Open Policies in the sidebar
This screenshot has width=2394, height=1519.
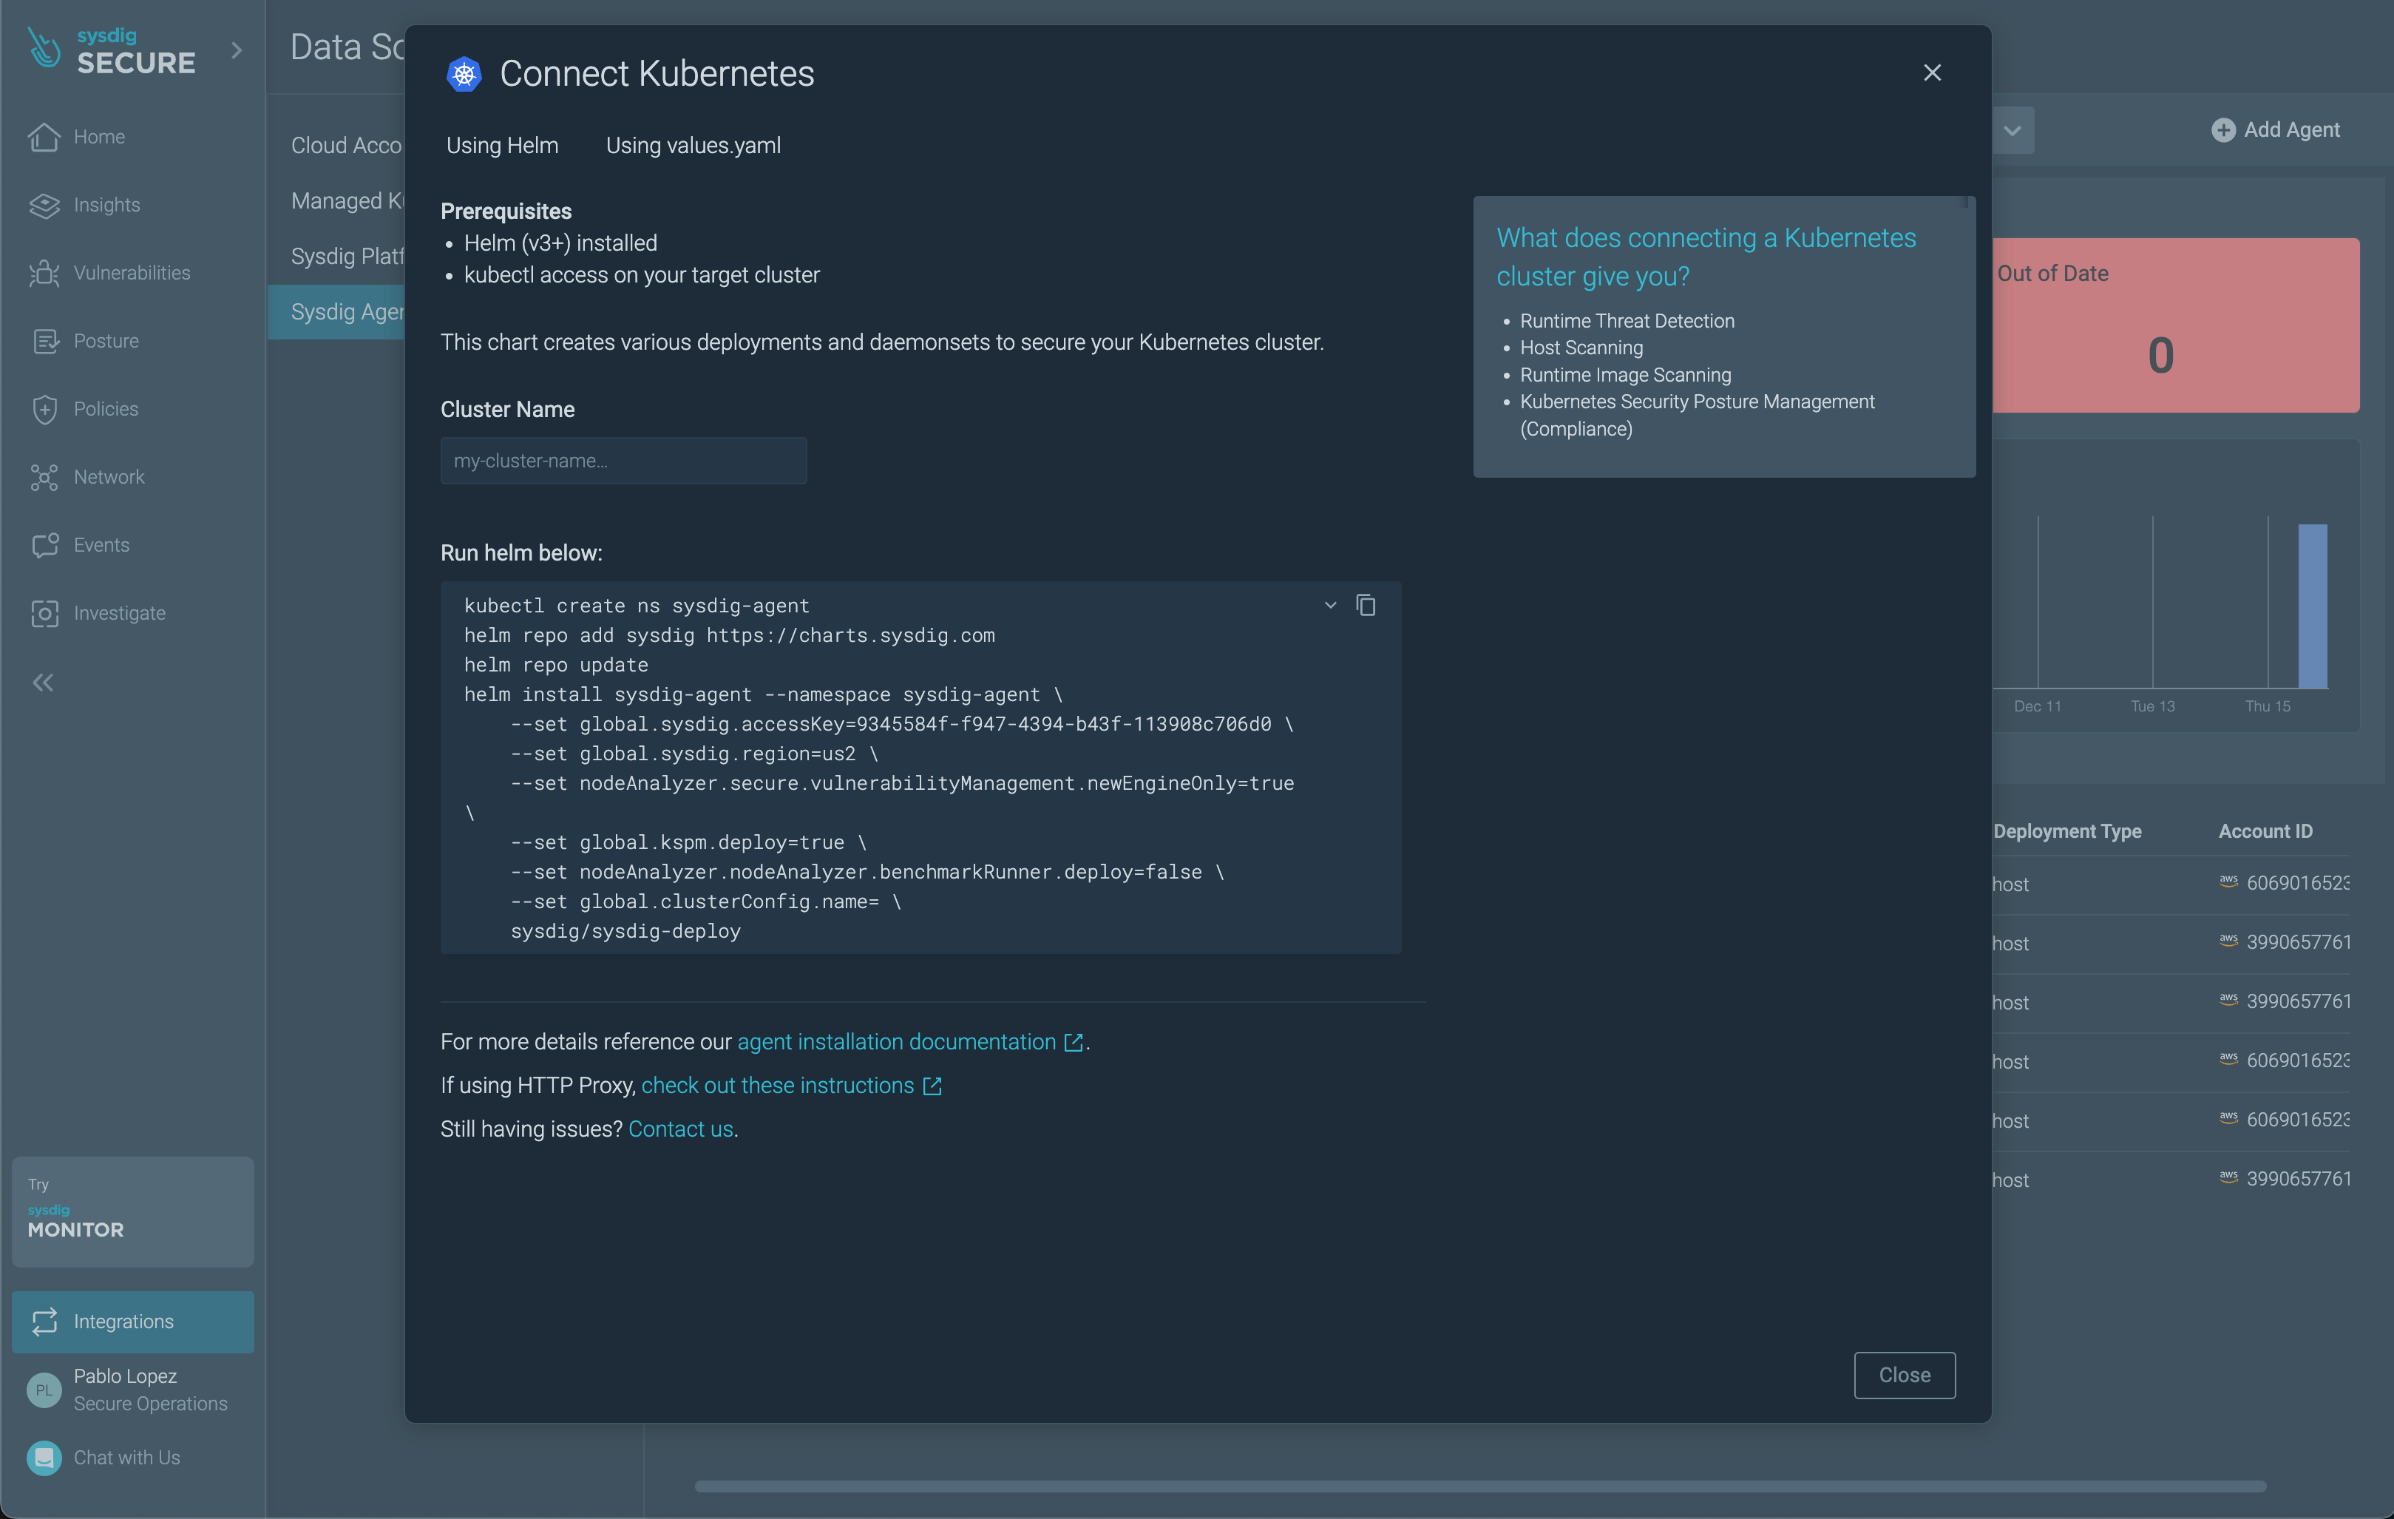[132, 409]
